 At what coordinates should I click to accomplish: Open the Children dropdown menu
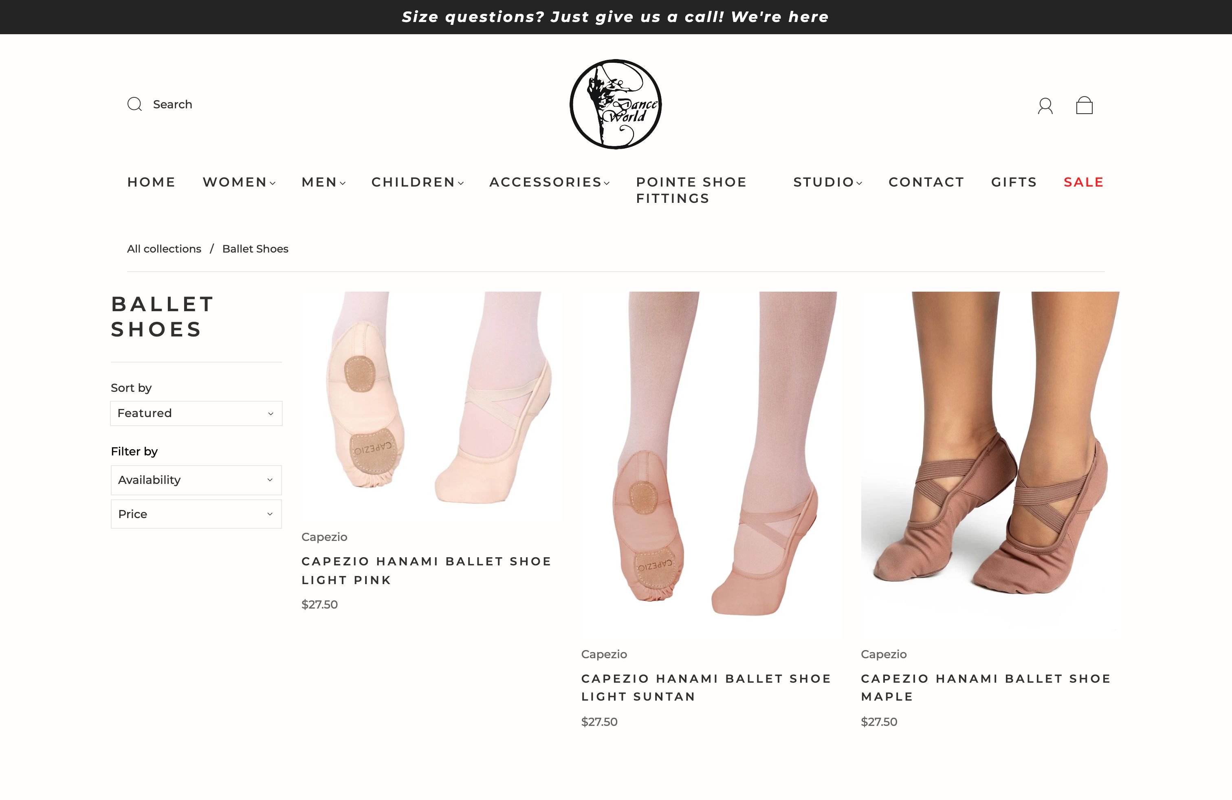(417, 182)
